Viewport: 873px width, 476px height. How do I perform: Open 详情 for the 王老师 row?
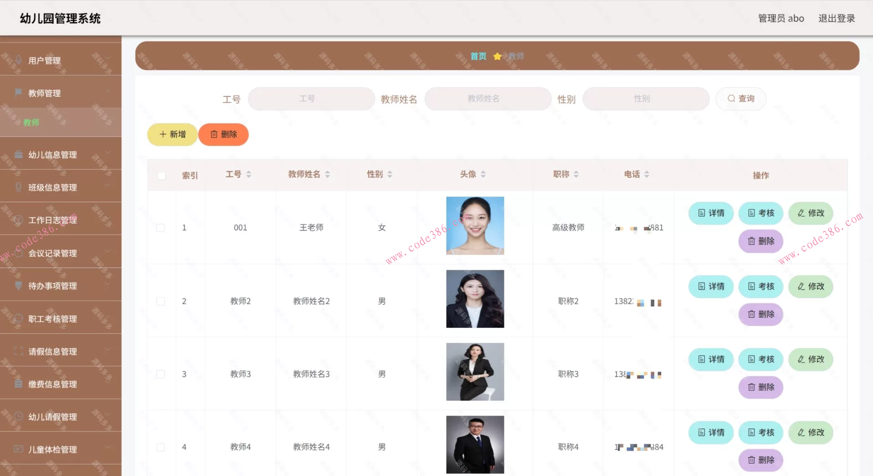(x=711, y=213)
